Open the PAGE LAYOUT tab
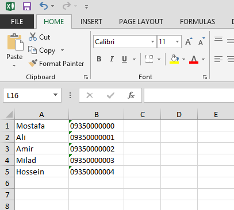The image size is (234, 210). point(141,21)
